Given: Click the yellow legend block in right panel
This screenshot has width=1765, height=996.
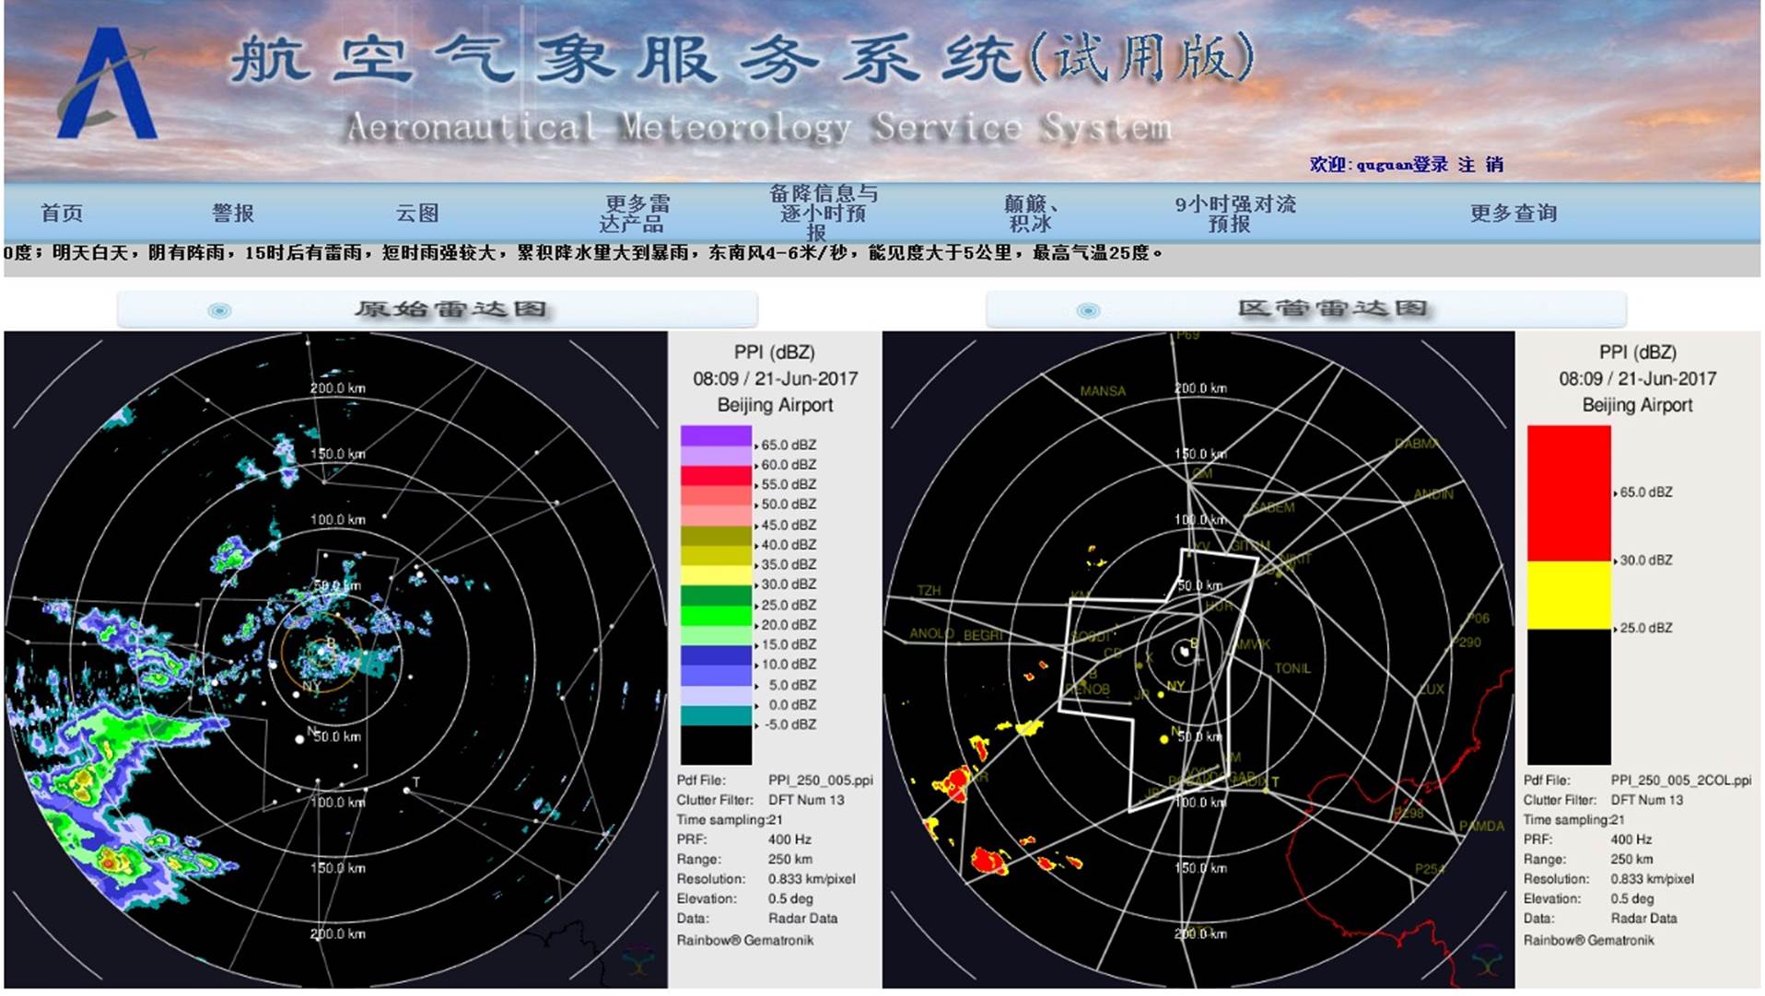Looking at the screenshot, I should [1569, 595].
